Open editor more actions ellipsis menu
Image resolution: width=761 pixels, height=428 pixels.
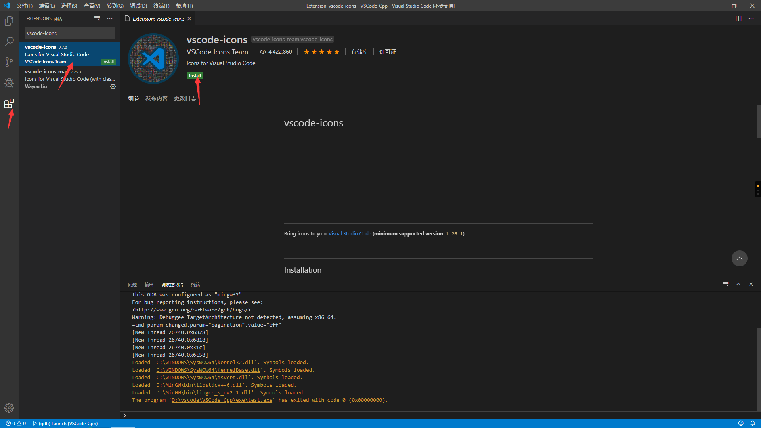coord(751,19)
